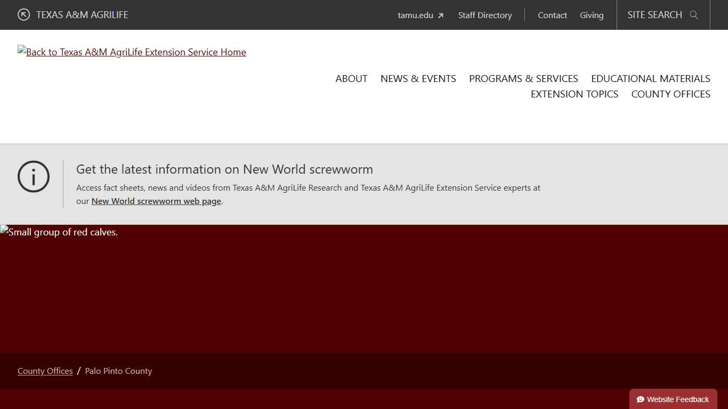Click the circled arrow icon beside Texas A&M AgriLife

pos(23,15)
